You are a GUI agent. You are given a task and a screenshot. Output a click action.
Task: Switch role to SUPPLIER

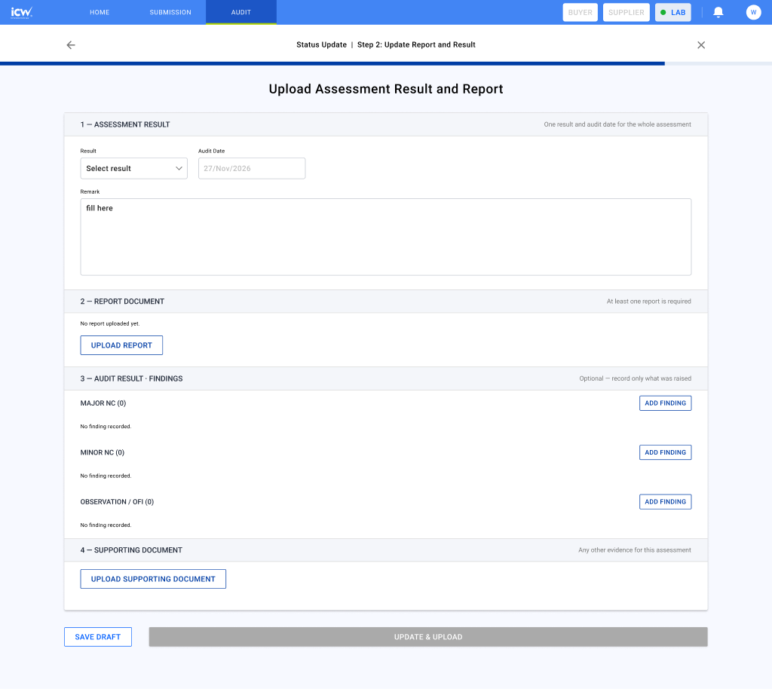click(x=626, y=12)
